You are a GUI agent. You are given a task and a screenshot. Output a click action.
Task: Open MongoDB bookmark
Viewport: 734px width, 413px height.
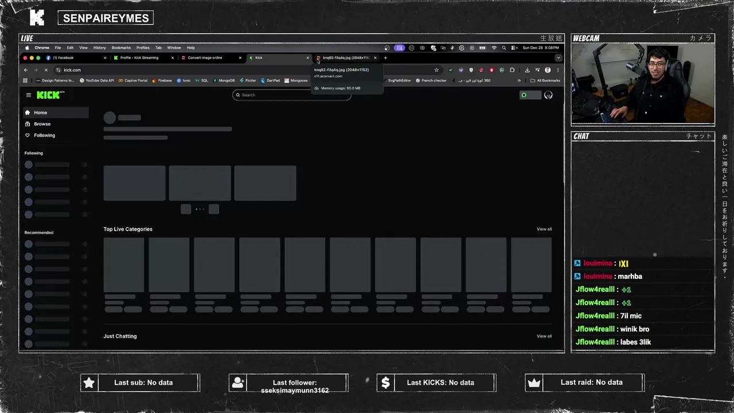click(224, 80)
